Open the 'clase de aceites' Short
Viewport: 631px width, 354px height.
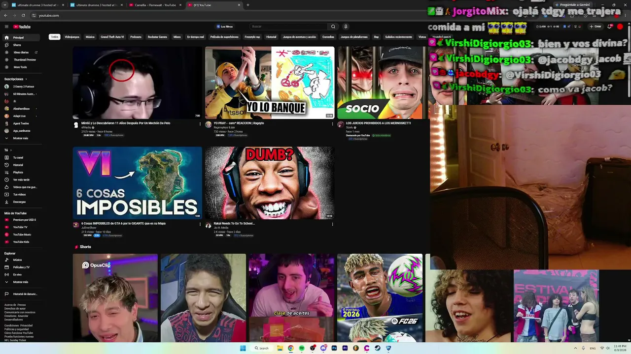[x=291, y=298]
